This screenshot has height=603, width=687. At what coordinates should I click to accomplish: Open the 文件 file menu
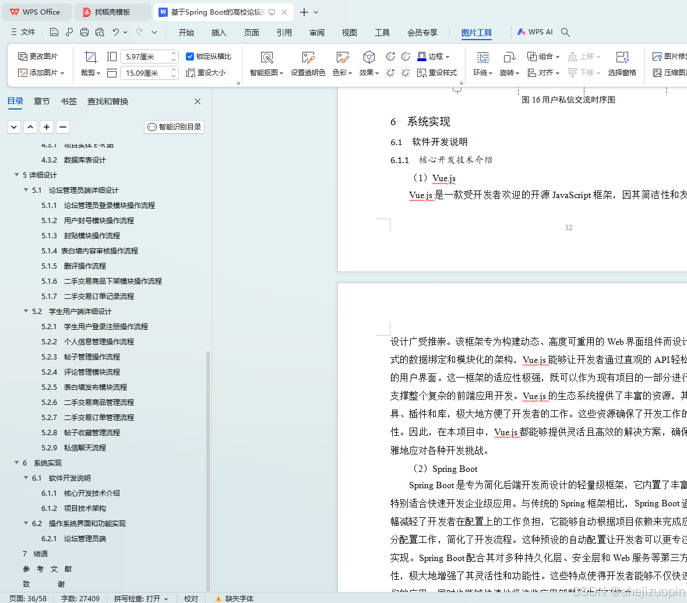coord(23,32)
